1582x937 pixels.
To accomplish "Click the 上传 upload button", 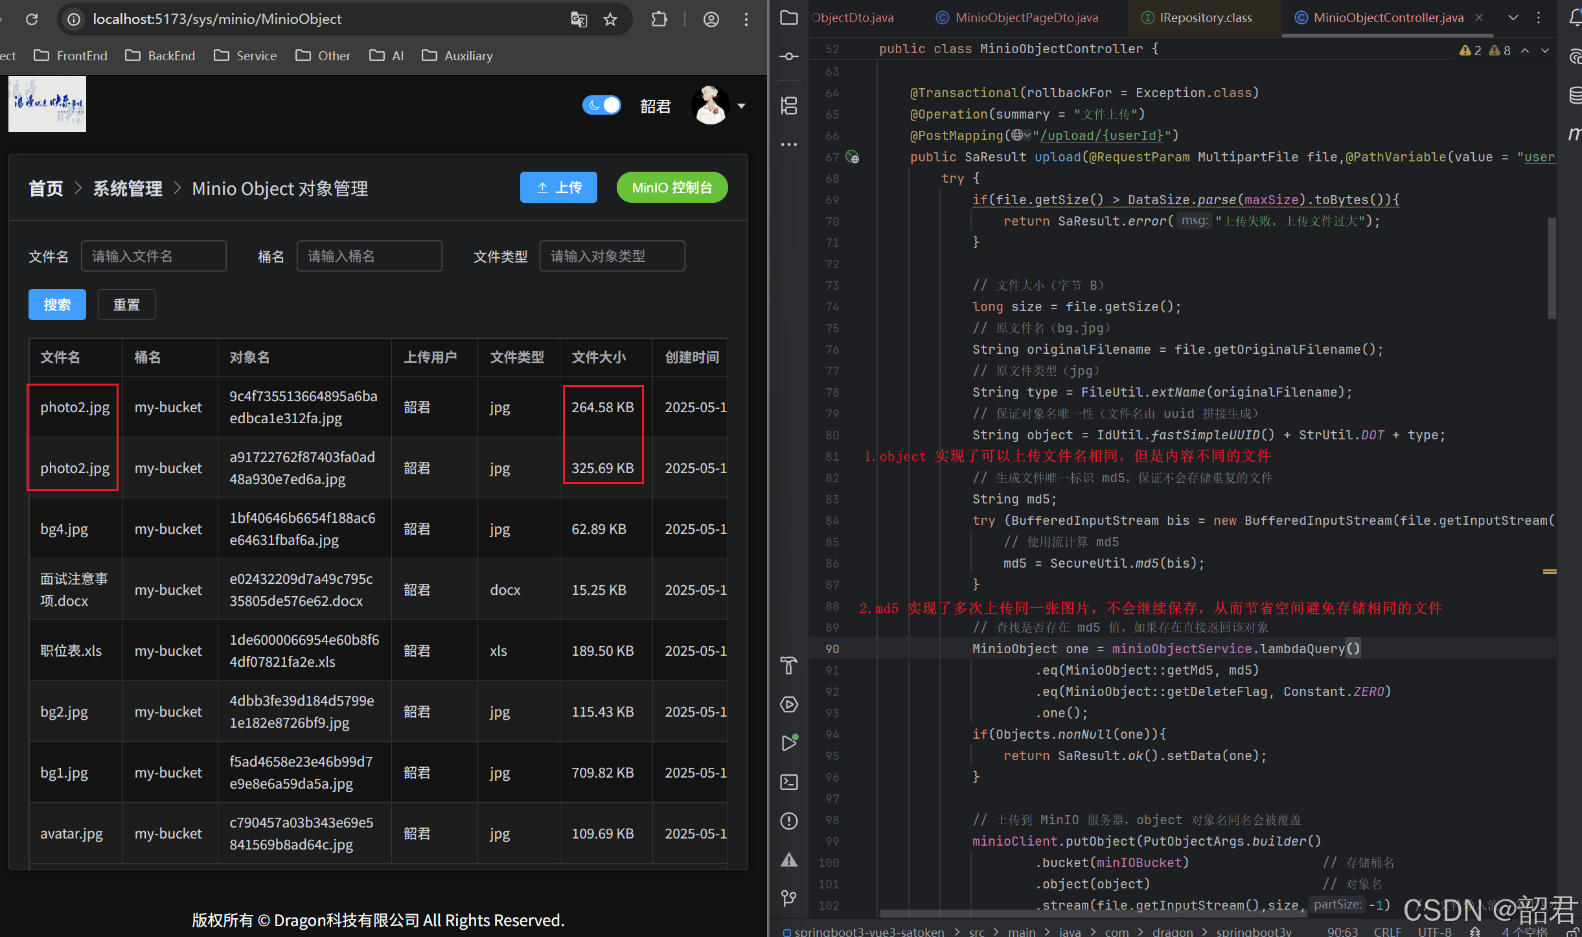I will pos(558,187).
